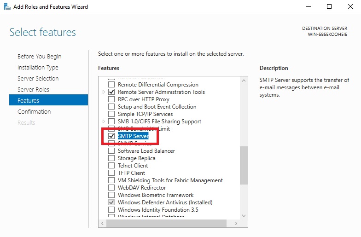Switch to the Server Selection step
Screen dimensions: 361x237
(38, 79)
